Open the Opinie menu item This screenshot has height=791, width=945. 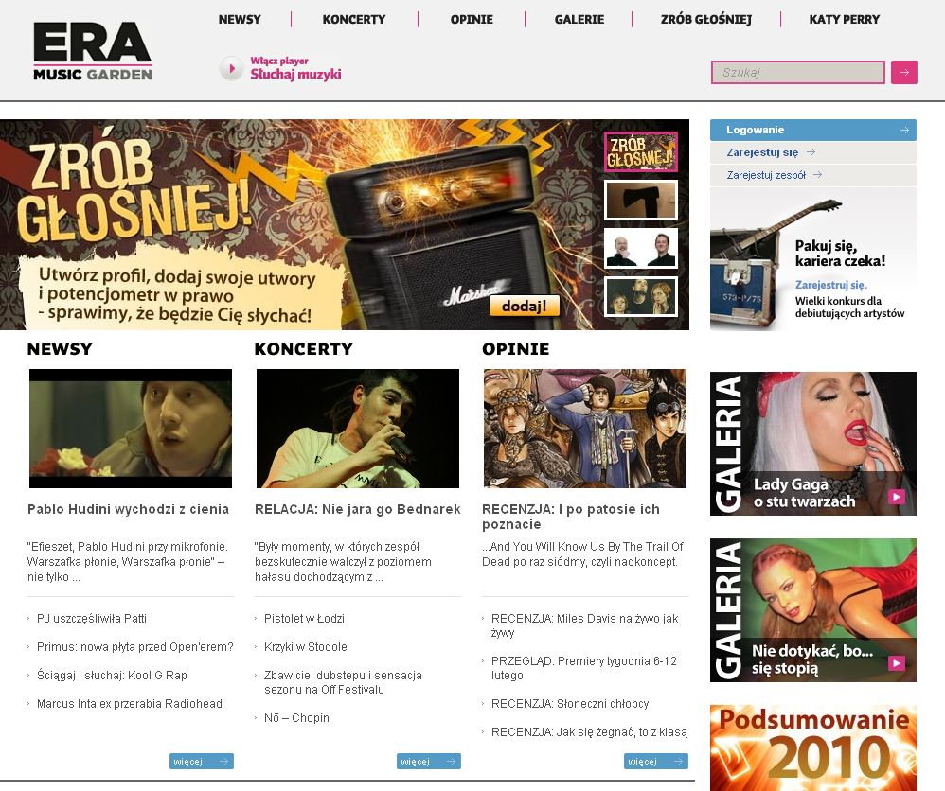pyautogui.click(x=472, y=19)
